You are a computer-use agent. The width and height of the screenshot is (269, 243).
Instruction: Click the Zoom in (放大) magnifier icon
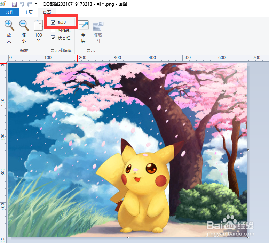[9, 25]
